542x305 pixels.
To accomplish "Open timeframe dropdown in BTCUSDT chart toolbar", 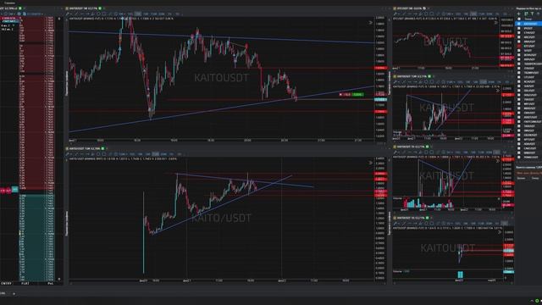I will tap(450, 14).
